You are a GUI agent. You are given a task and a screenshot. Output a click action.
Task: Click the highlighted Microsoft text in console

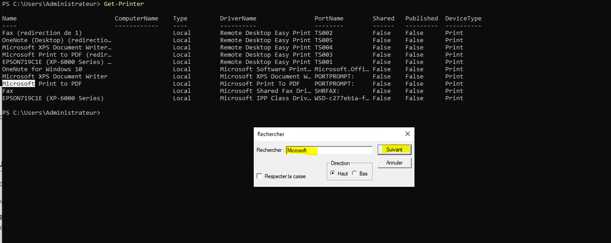[19, 84]
